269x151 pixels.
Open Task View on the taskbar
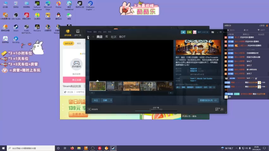pyautogui.click(x=65, y=148)
